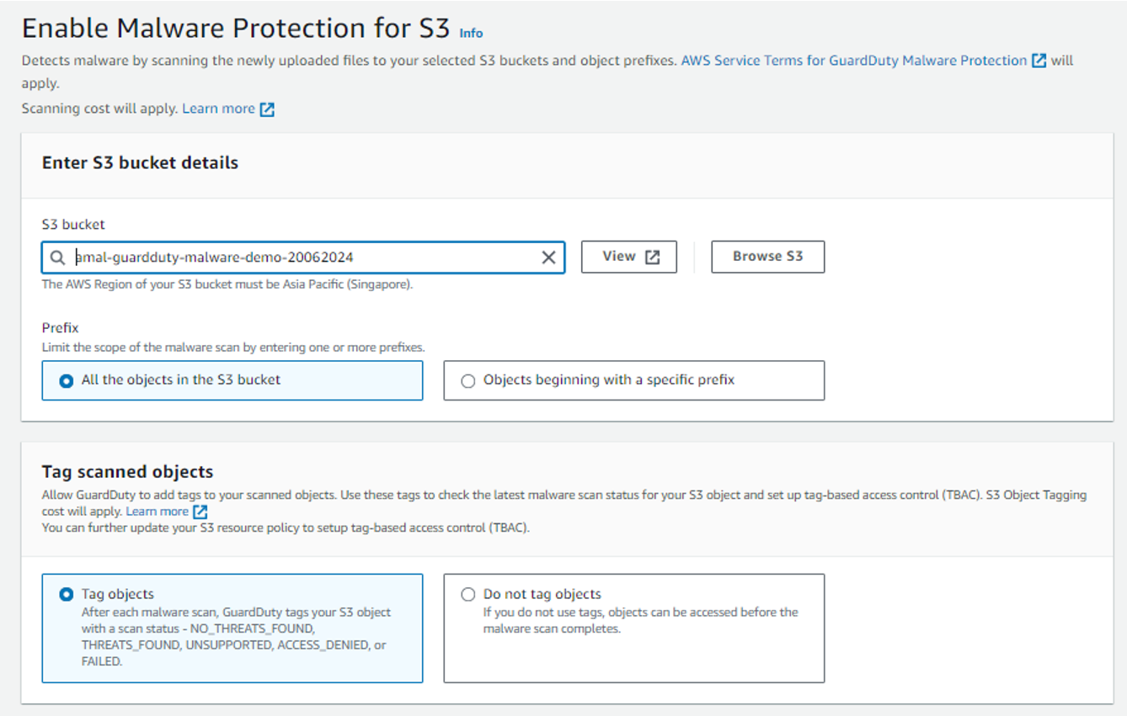Open Learn more link for scanning cost

pos(218,109)
